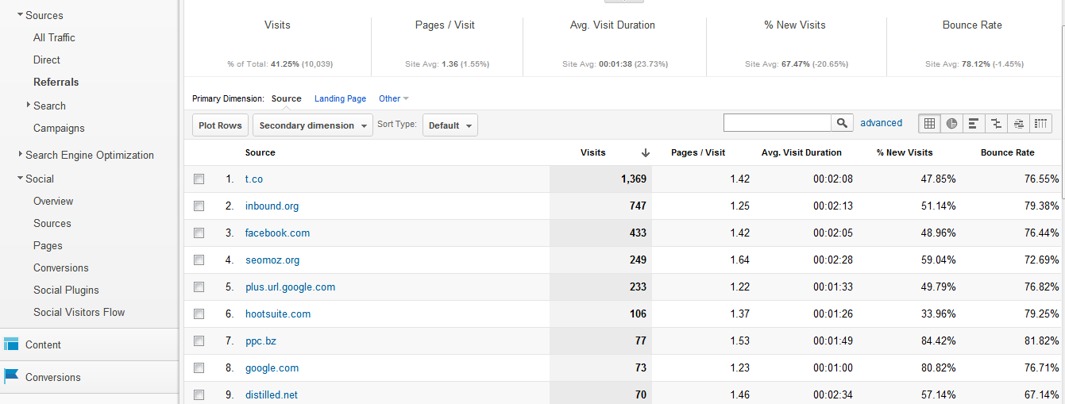Open the Conversions section flag icon
The height and width of the screenshot is (404, 1065).
pos(11,376)
